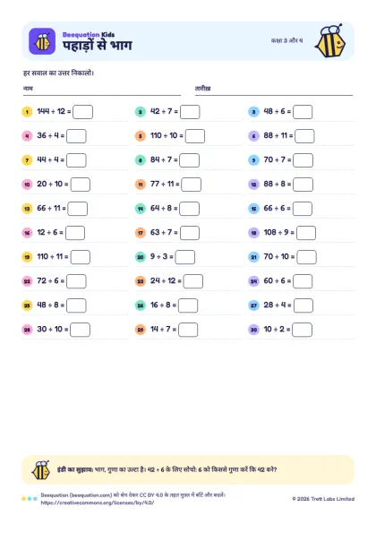Click the Beequation (beequation.com) footer text
Viewport: 376px width, 533px height.
point(76,495)
